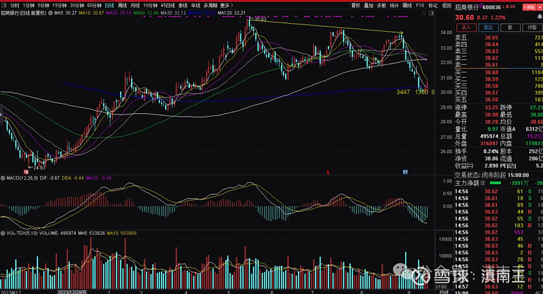Click the 外盘 value 316097
Viewport: 543px width, 294px height.
(x=489, y=144)
